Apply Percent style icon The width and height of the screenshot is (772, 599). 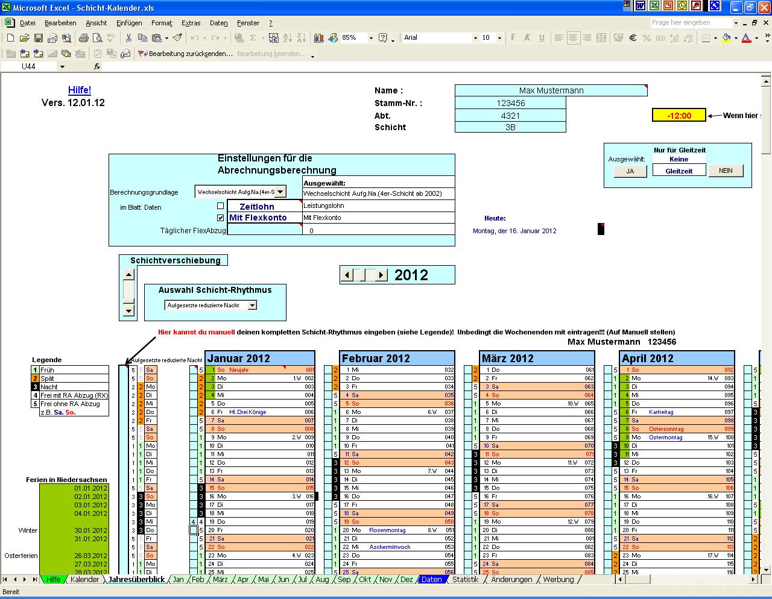[x=647, y=37]
